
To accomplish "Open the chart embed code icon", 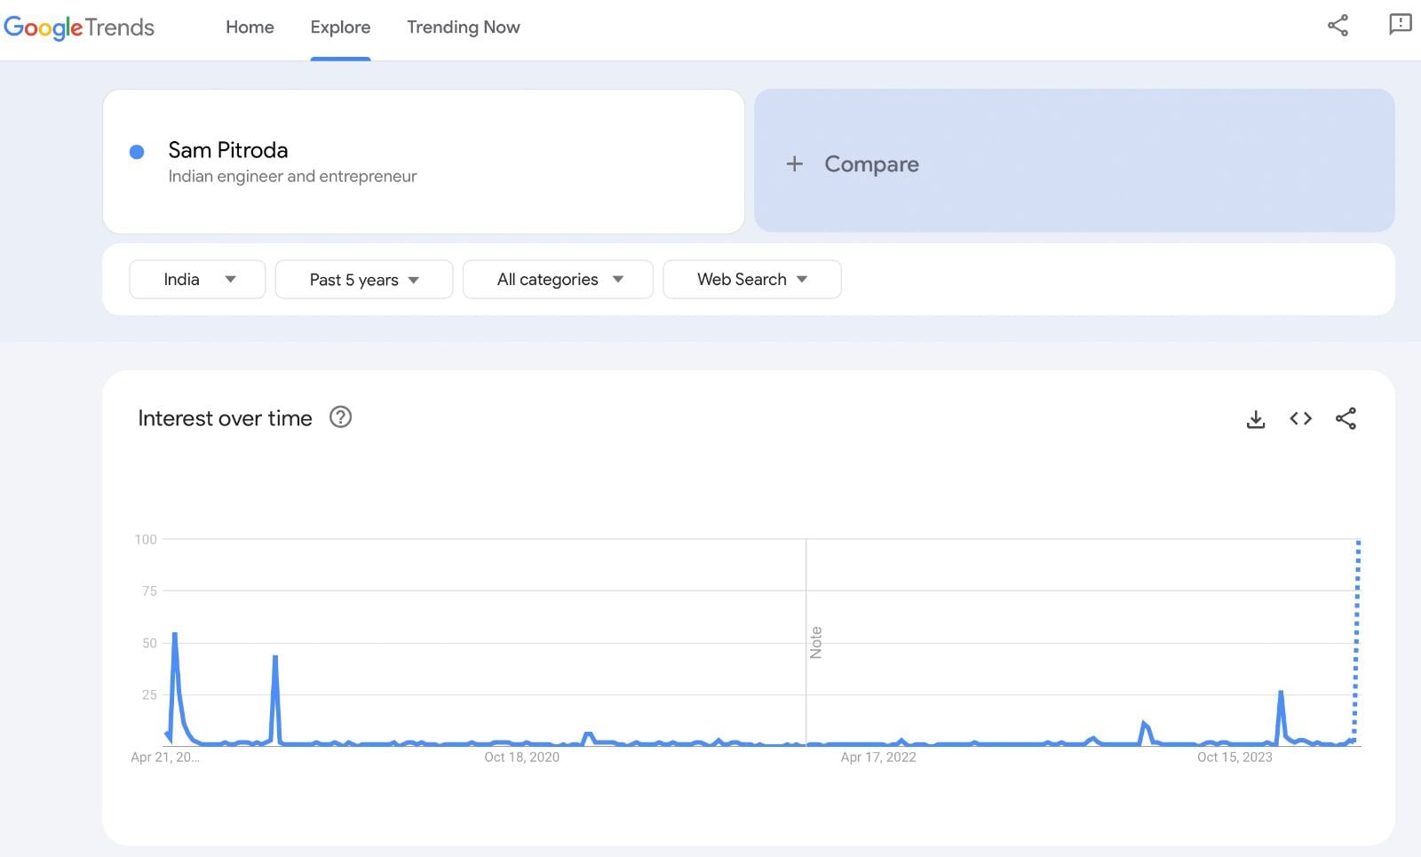I will point(1300,418).
